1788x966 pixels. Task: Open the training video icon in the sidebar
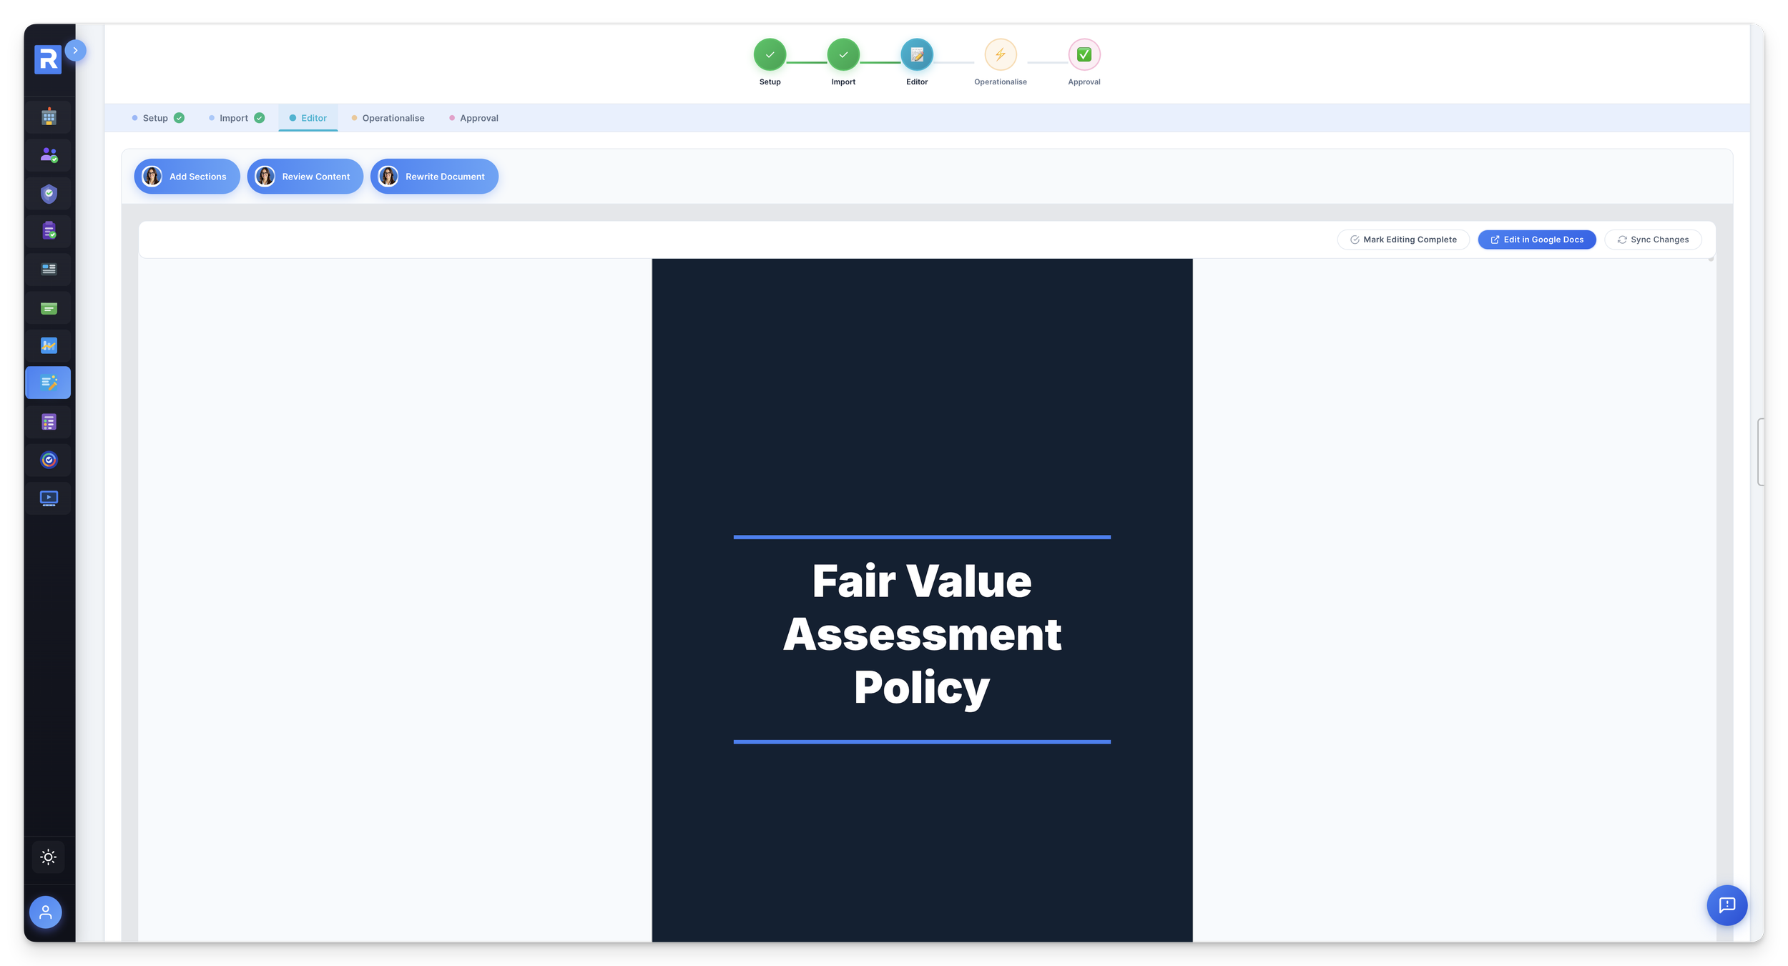pyautogui.click(x=48, y=498)
